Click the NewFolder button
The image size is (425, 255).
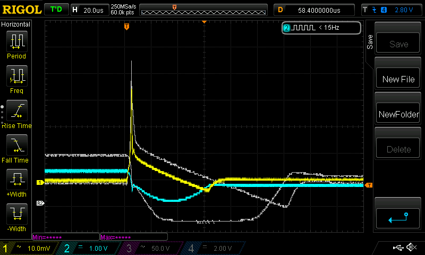pyautogui.click(x=397, y=113)
